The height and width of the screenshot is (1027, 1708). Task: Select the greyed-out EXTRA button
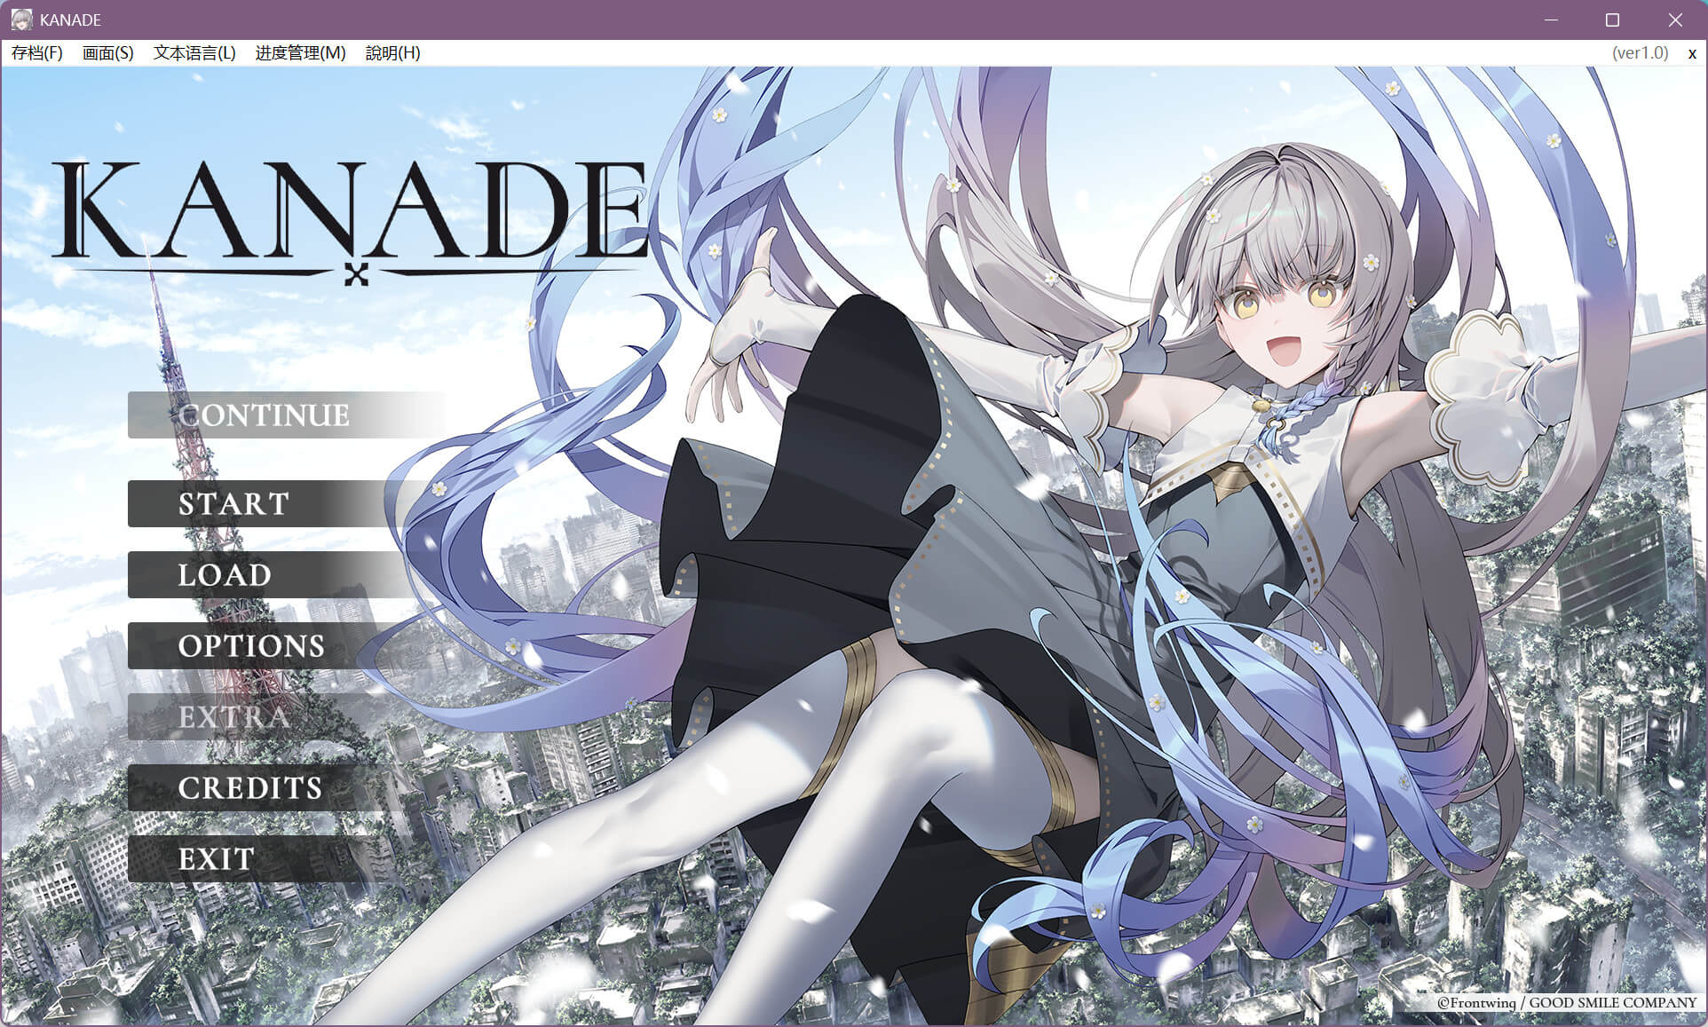coord(233,717)
